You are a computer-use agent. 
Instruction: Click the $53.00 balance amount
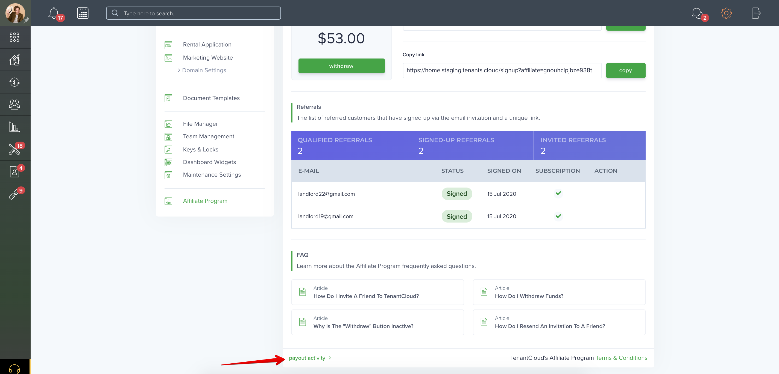tap(341, 39)
